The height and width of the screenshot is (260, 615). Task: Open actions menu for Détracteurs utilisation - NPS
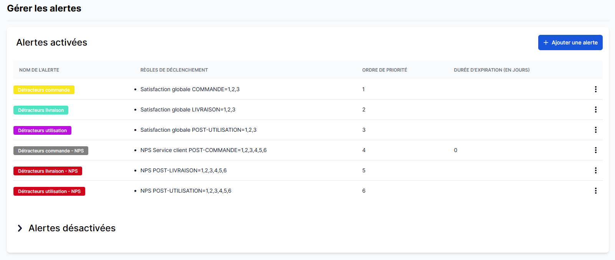click(x=595, y=191)
